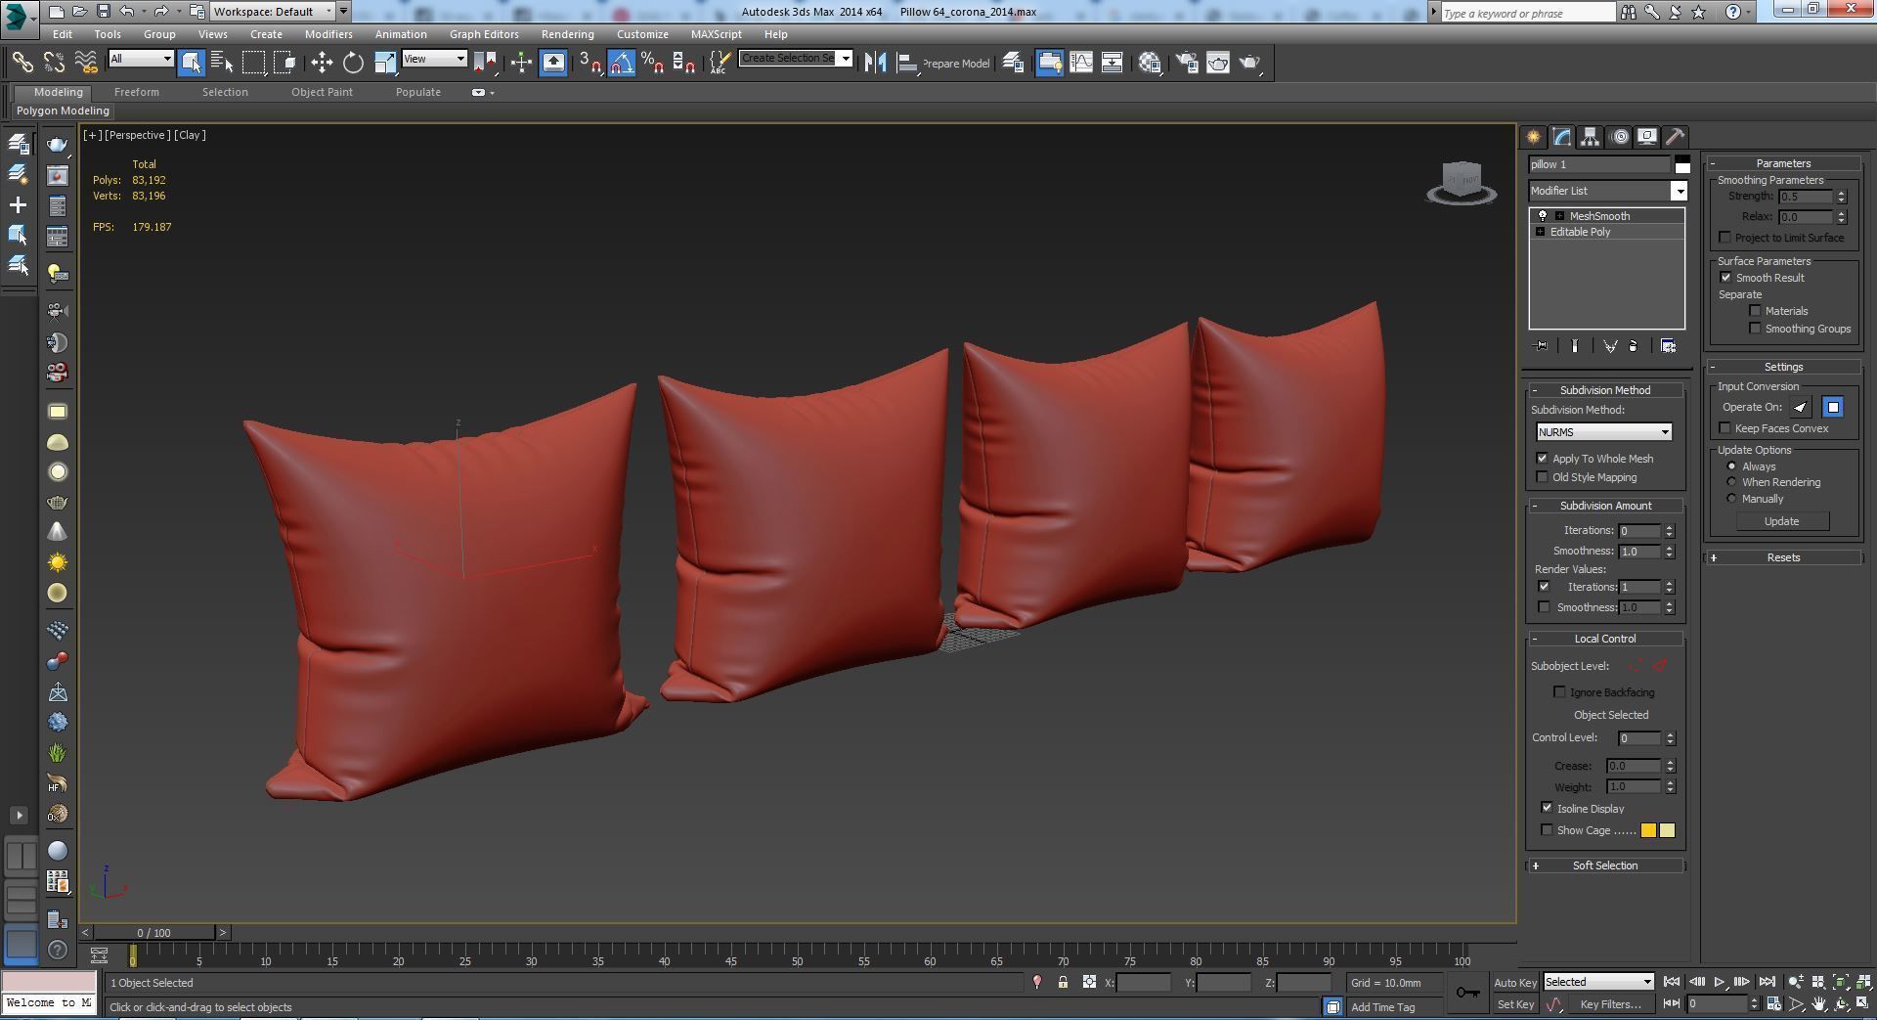Click Remove modifier from stack icon
1877x1020 pixels.
(x=1633, y=346)
